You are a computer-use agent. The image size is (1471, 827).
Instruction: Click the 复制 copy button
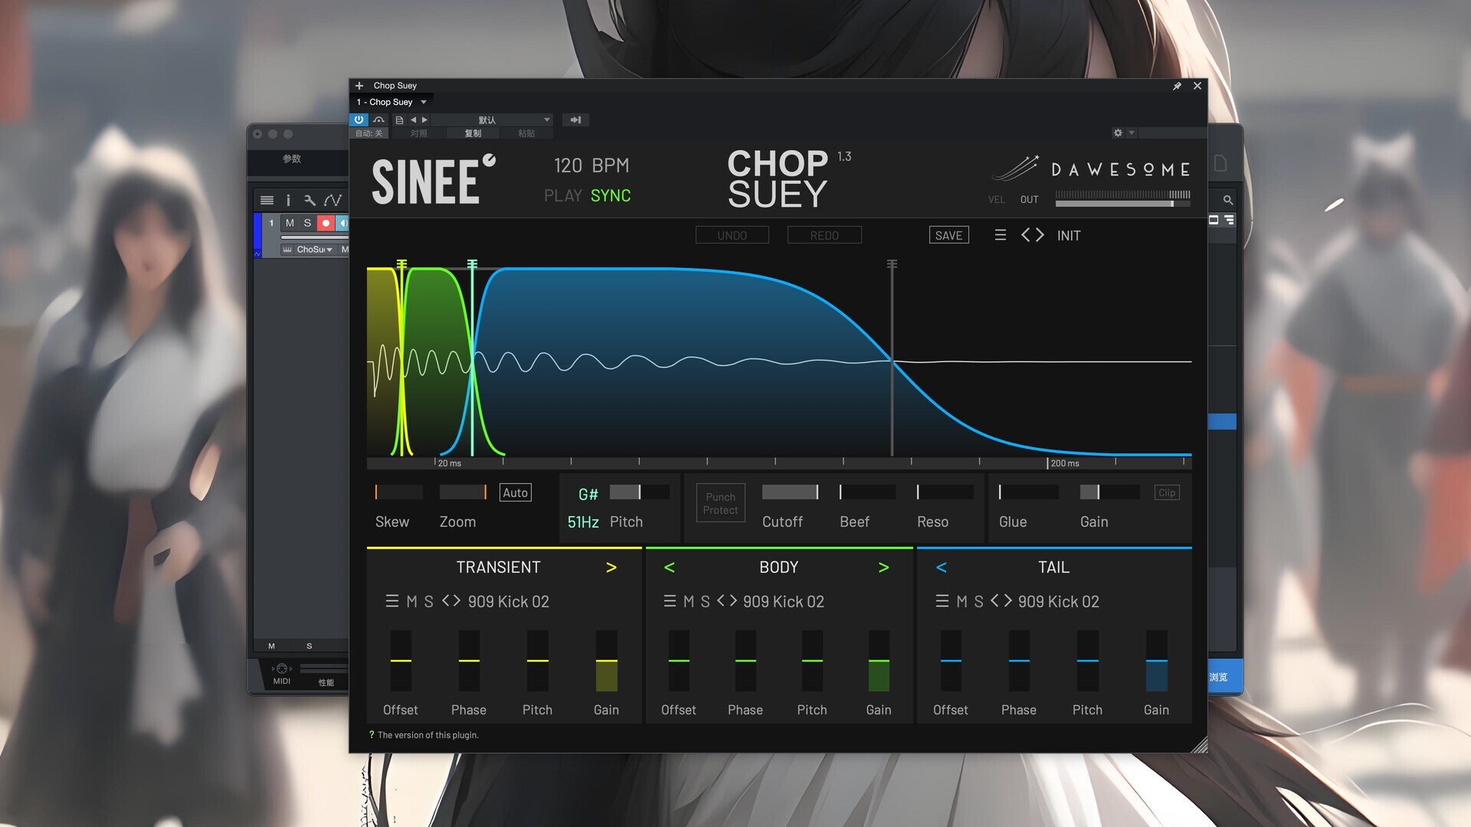coord(473,133)
